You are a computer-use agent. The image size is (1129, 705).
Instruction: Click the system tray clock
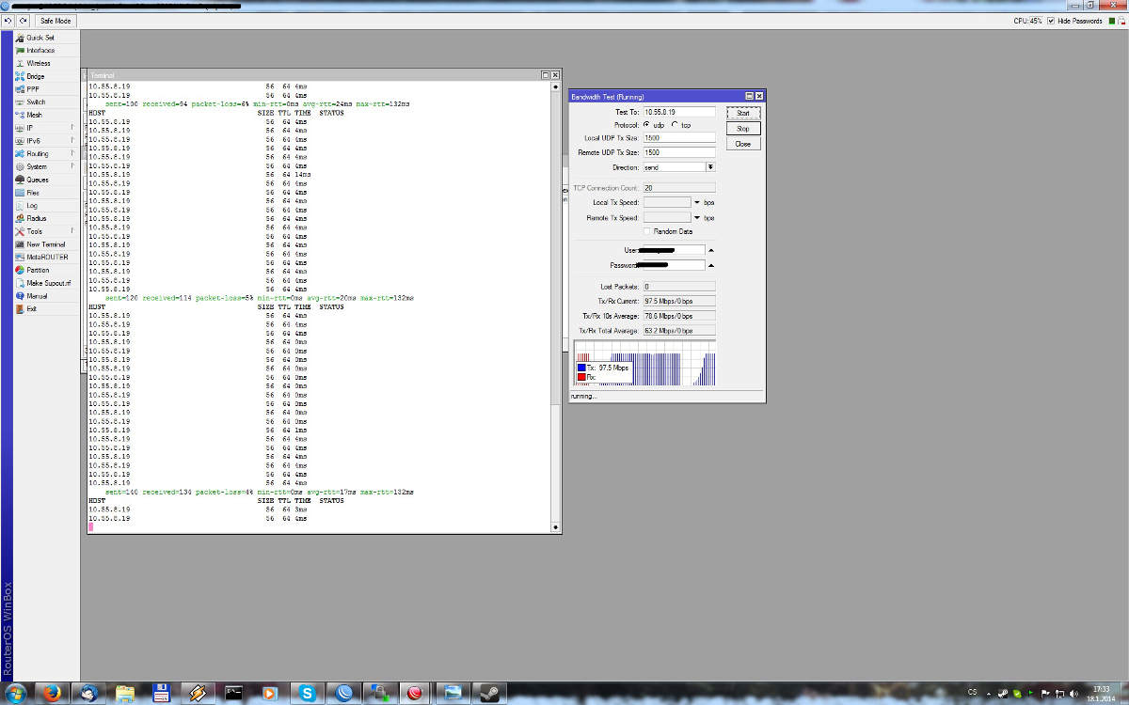(x=1103, y=694)
